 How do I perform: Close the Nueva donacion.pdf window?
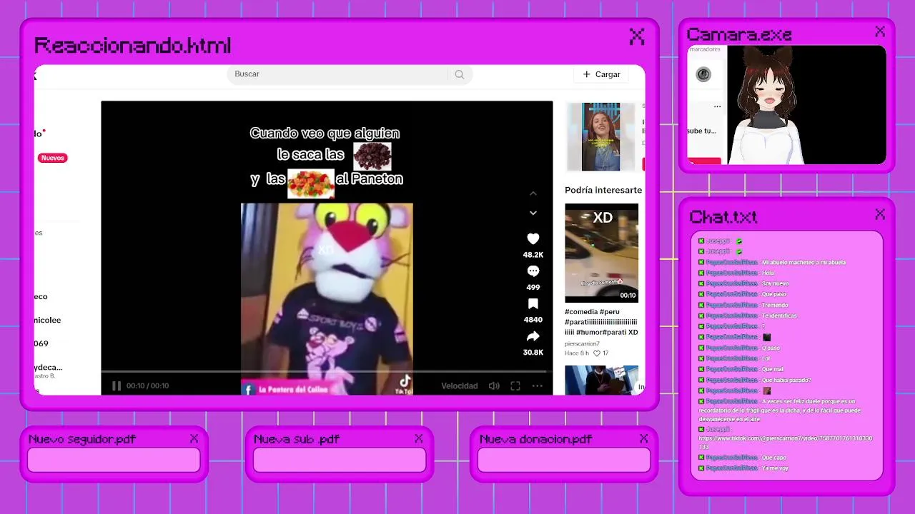644,438
